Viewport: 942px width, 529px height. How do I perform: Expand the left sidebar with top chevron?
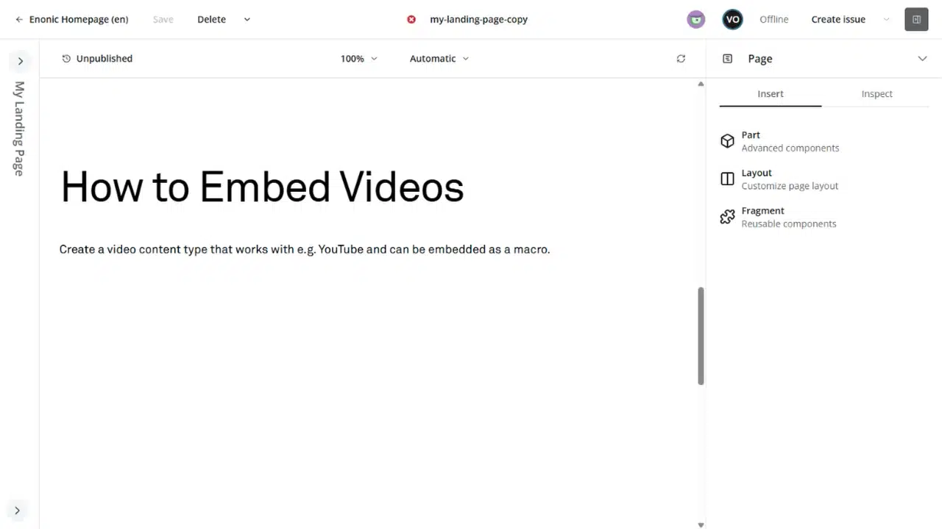click(20, 61)
